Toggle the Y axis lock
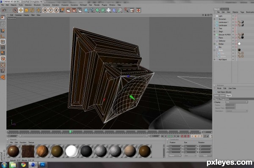This screenshot has width=254, height=168. tap(51, 10)
